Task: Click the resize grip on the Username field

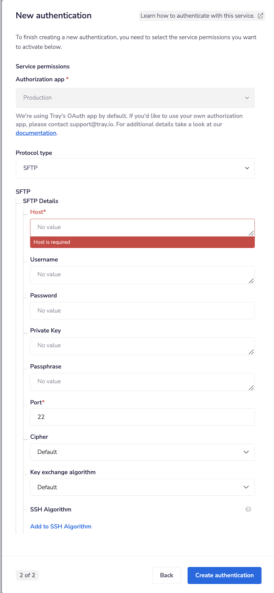Action: click(252, 281)
